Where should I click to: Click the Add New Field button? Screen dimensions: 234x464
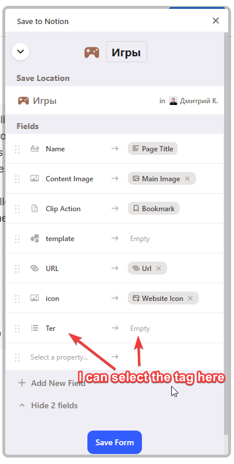point(52,383)
